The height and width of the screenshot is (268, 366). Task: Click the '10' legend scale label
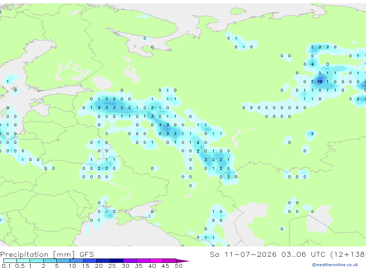point(72,266)
